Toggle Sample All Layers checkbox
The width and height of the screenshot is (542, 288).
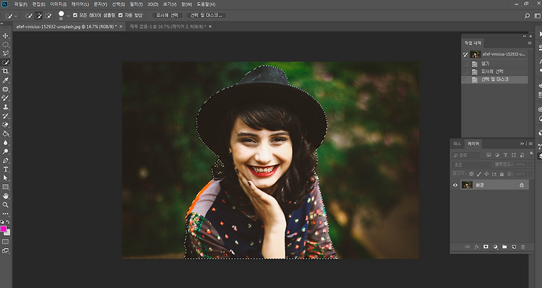click(x=75, y=15)
